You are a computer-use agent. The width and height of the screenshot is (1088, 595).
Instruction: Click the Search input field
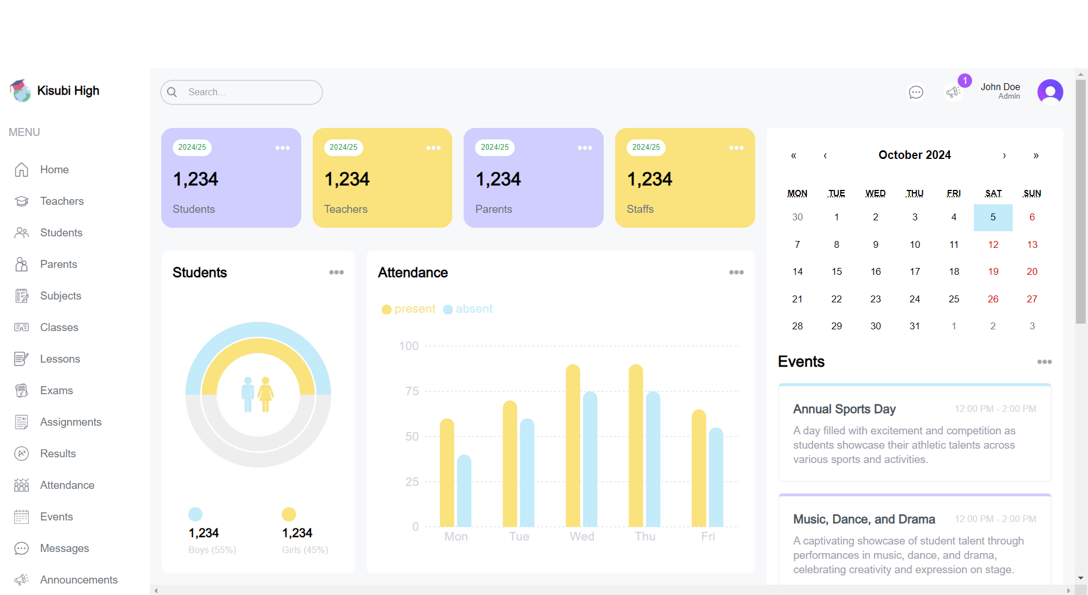click(x=250, y=92)
